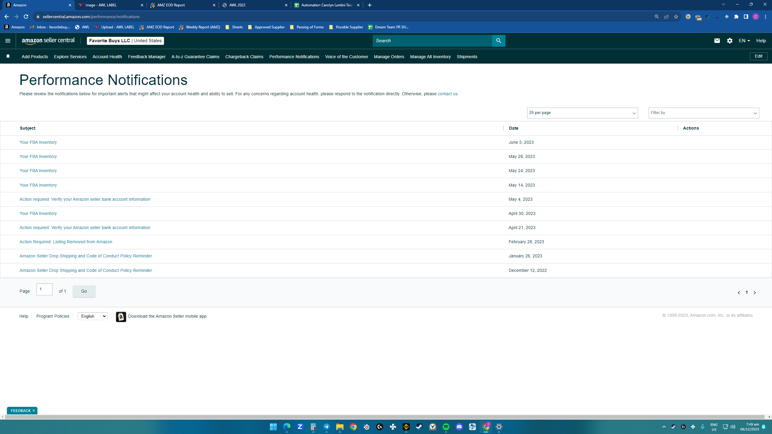The height and width of the screenshot is (434, 772).
Task: Open the English footer language selector
Action: pos(93,316)
